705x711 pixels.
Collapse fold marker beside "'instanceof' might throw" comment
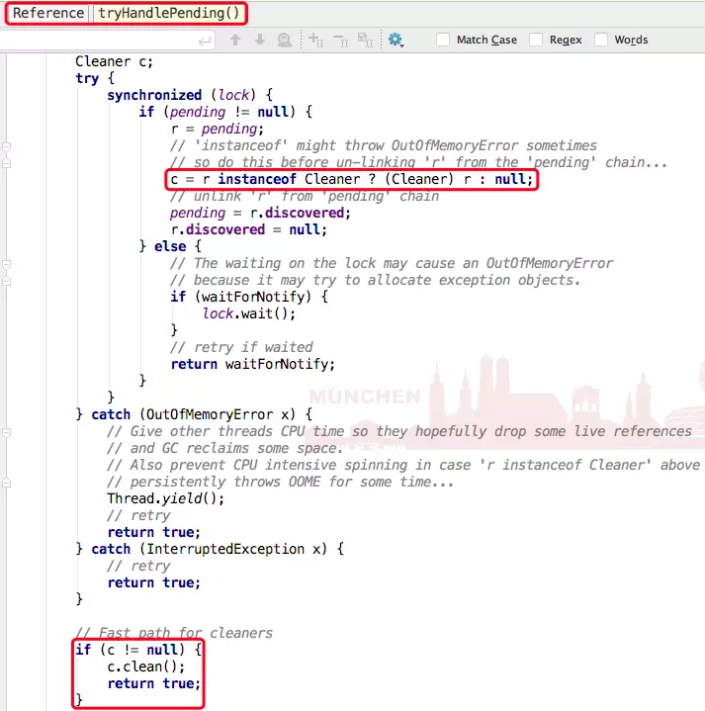(x=6, y=146)
